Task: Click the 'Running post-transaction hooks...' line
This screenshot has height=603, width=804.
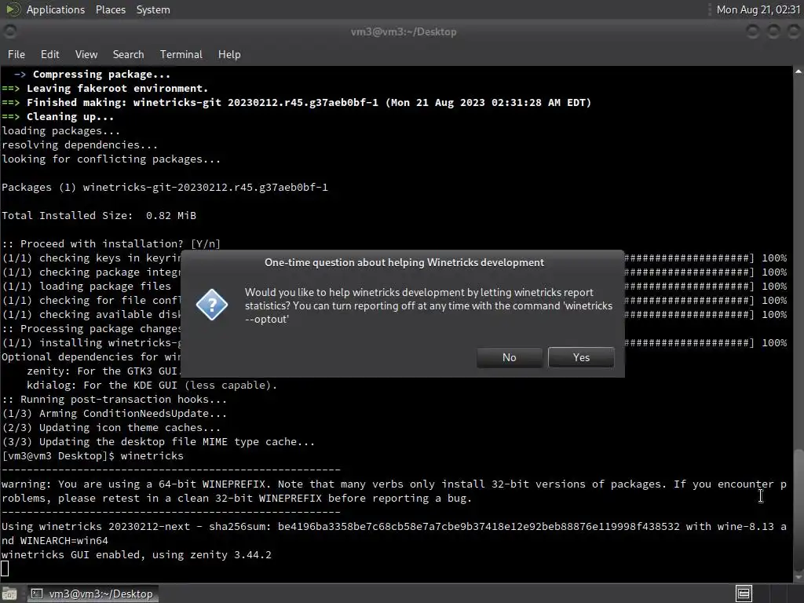Action: [x=115, y=400]
